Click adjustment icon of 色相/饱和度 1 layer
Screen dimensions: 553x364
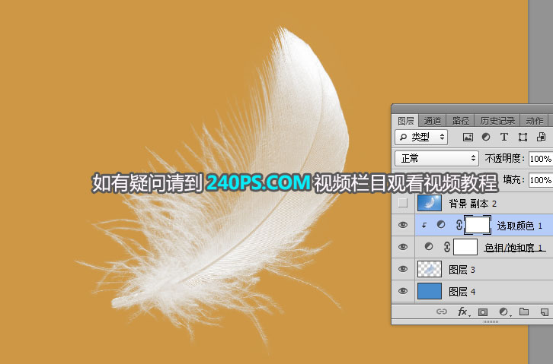click(x=429, y=246)
